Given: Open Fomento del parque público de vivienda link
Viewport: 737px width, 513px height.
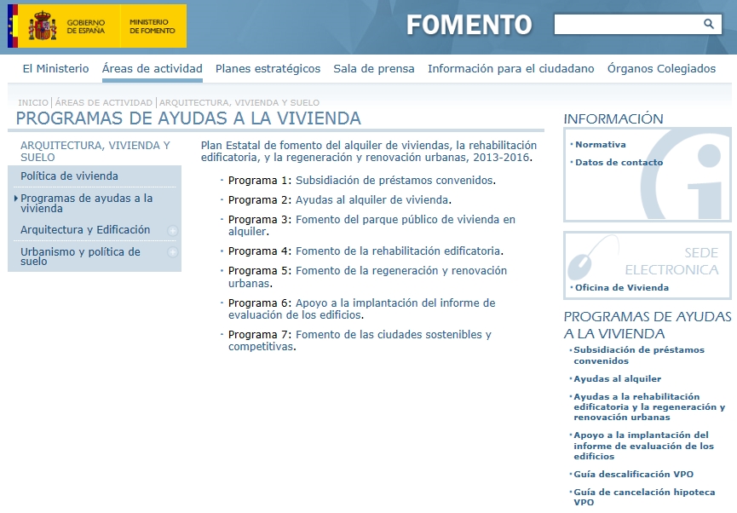Looking at the screenshot, I should (371, 226).
